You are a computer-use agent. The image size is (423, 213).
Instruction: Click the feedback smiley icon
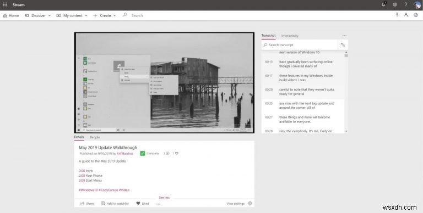416,15
